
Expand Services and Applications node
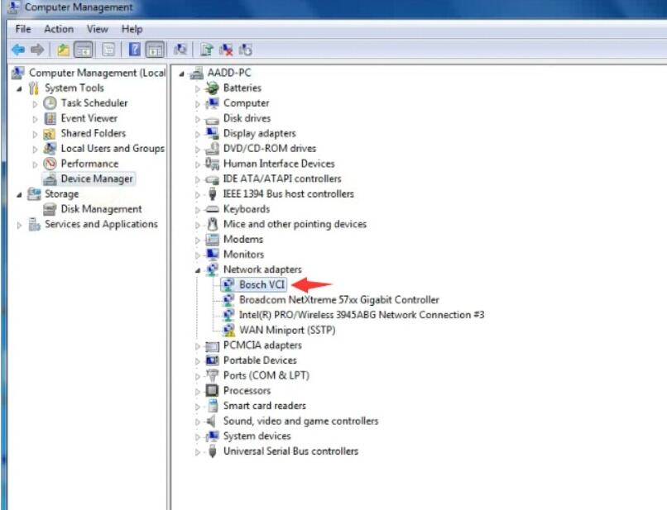click(19, 225)
